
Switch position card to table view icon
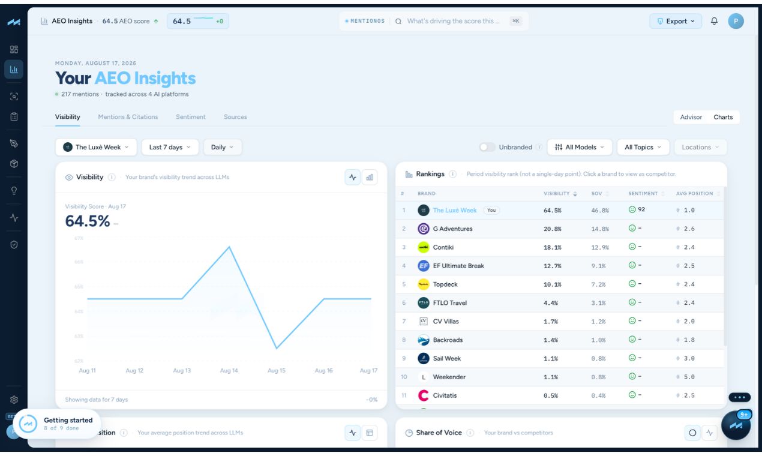pos(370,433)
